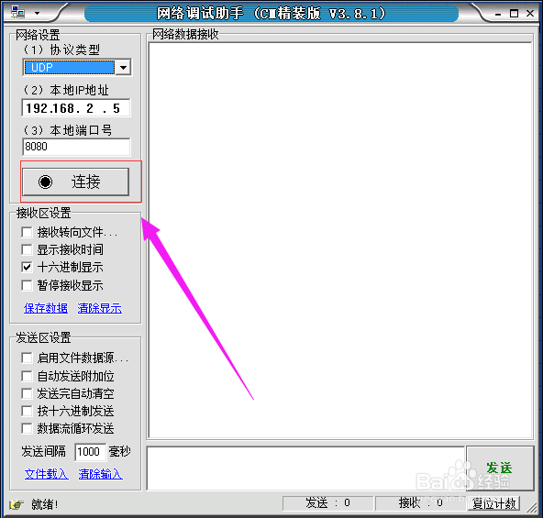543x518 pixels.
Task: Click the local port number field 8080
Action: tap(76, 147)
